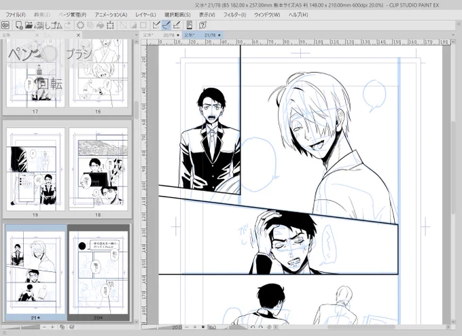Expand right side panel double chevron
Screen dimensions: 462x336
pyautogui.click(x=459, y=24)
